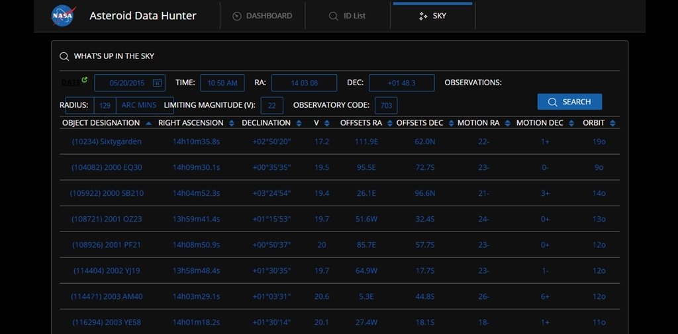
Task: Click declination +00°35'35"
Action: point(271,167)
